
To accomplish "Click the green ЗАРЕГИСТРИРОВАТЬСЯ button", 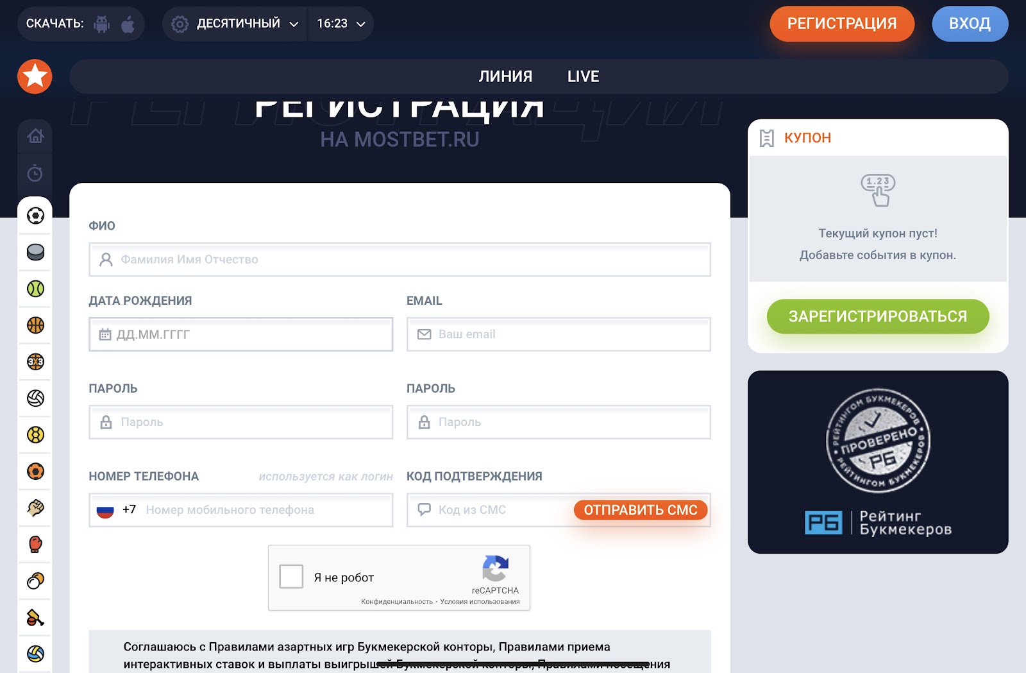I will pyautogui.click(x=878, y=316).
